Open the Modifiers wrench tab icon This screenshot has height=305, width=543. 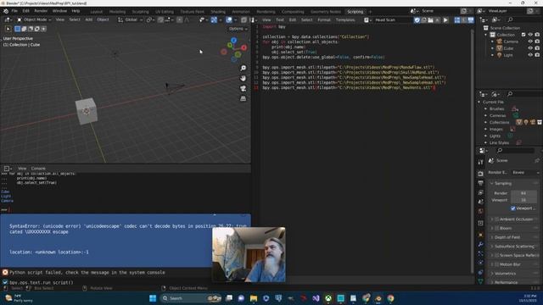480,245
